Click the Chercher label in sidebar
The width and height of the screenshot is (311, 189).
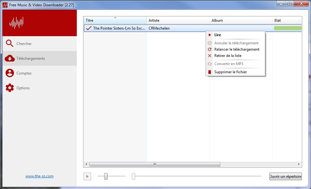coord(24,44)
